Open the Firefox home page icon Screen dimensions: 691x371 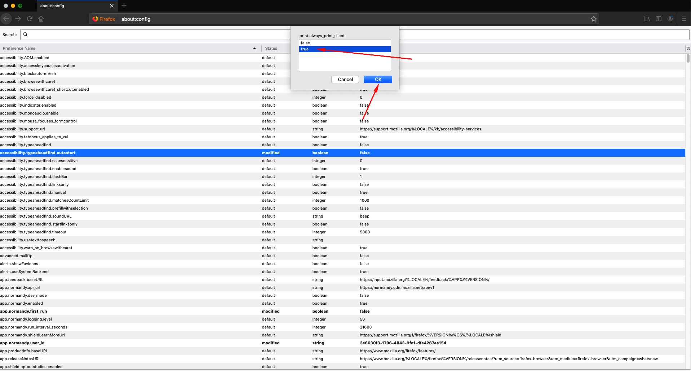41,19
